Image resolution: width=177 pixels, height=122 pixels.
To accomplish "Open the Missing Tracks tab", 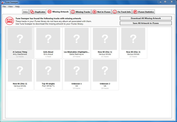I will click(x=81, y=12).
